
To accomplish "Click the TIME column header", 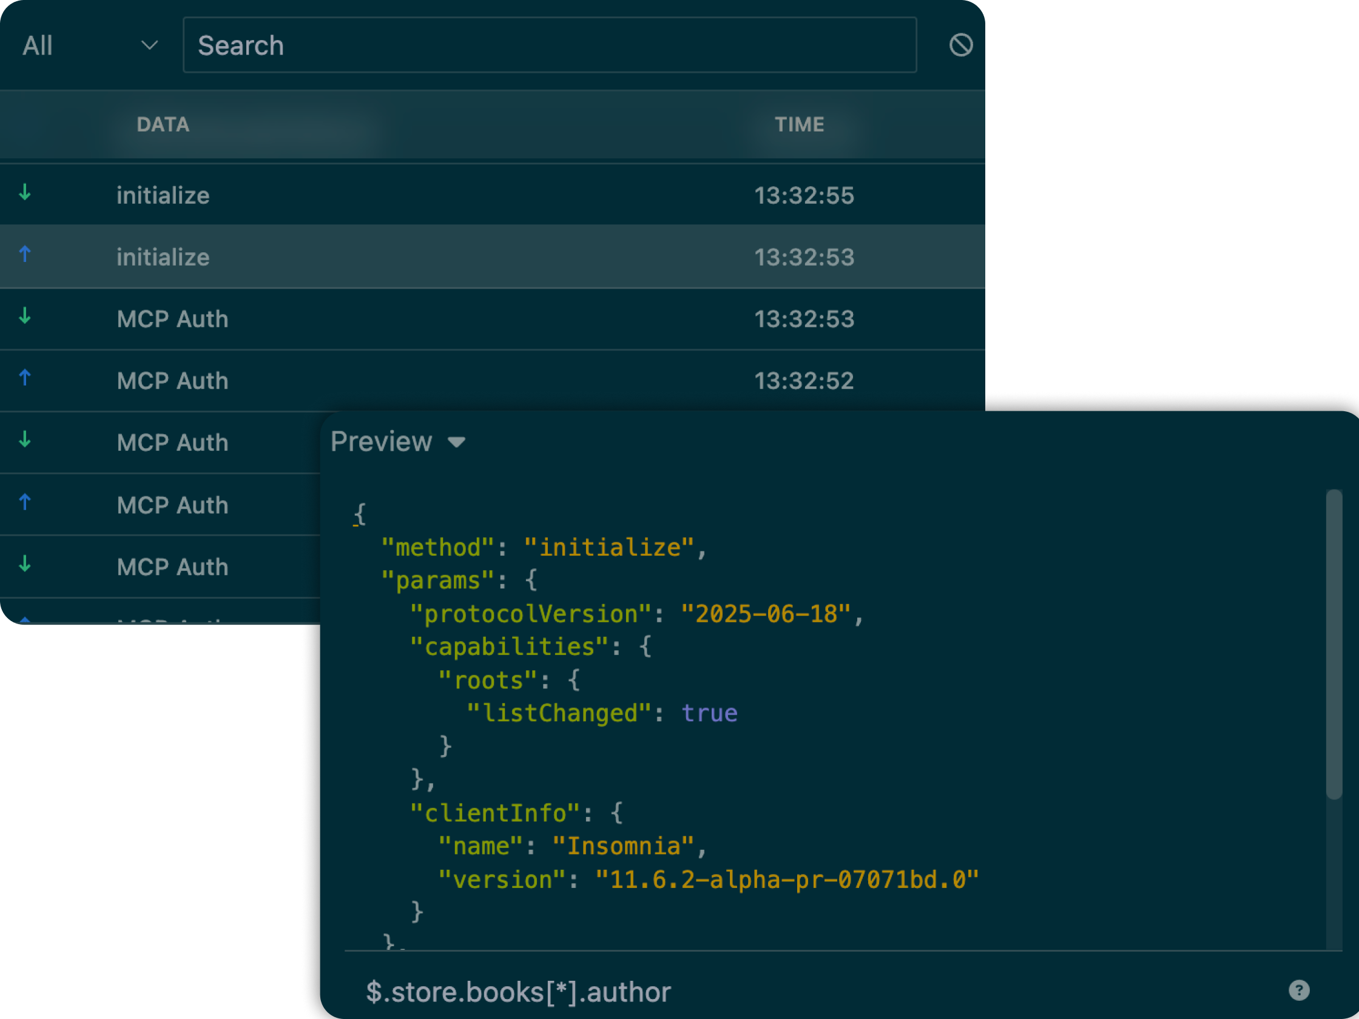I will 798,125.
